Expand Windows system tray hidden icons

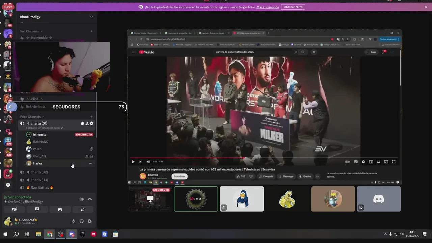[x=385, y=234]
